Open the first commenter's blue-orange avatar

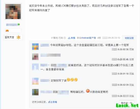(35, 46)
